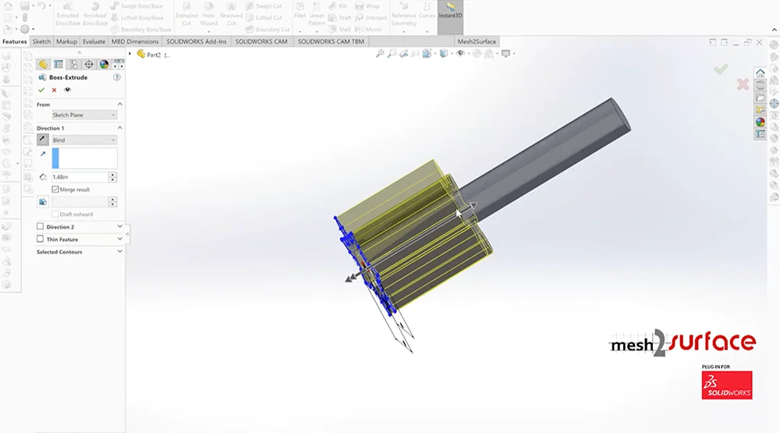
Task: Open the Sketch Plane dropdown under From
Action: [x=83, y=115]
